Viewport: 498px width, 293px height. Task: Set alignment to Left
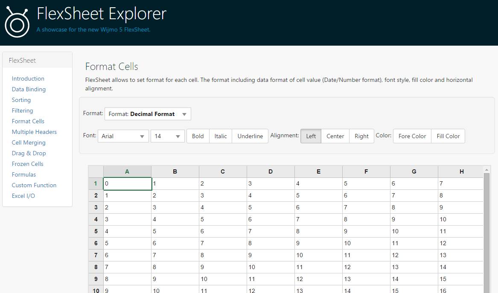coord(311,136)
